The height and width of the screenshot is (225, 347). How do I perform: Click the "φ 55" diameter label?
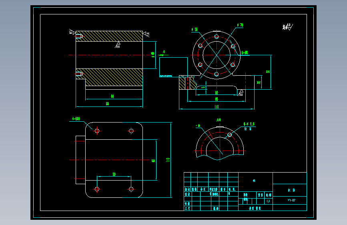195,30
